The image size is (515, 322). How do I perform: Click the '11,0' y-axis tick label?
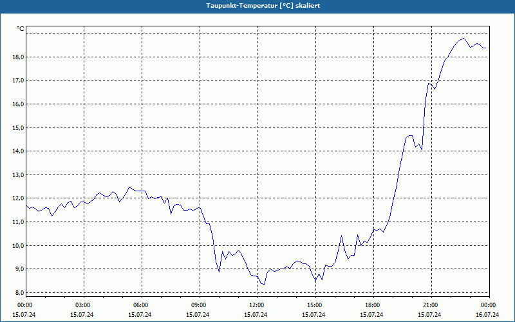(x=18, y=222)
